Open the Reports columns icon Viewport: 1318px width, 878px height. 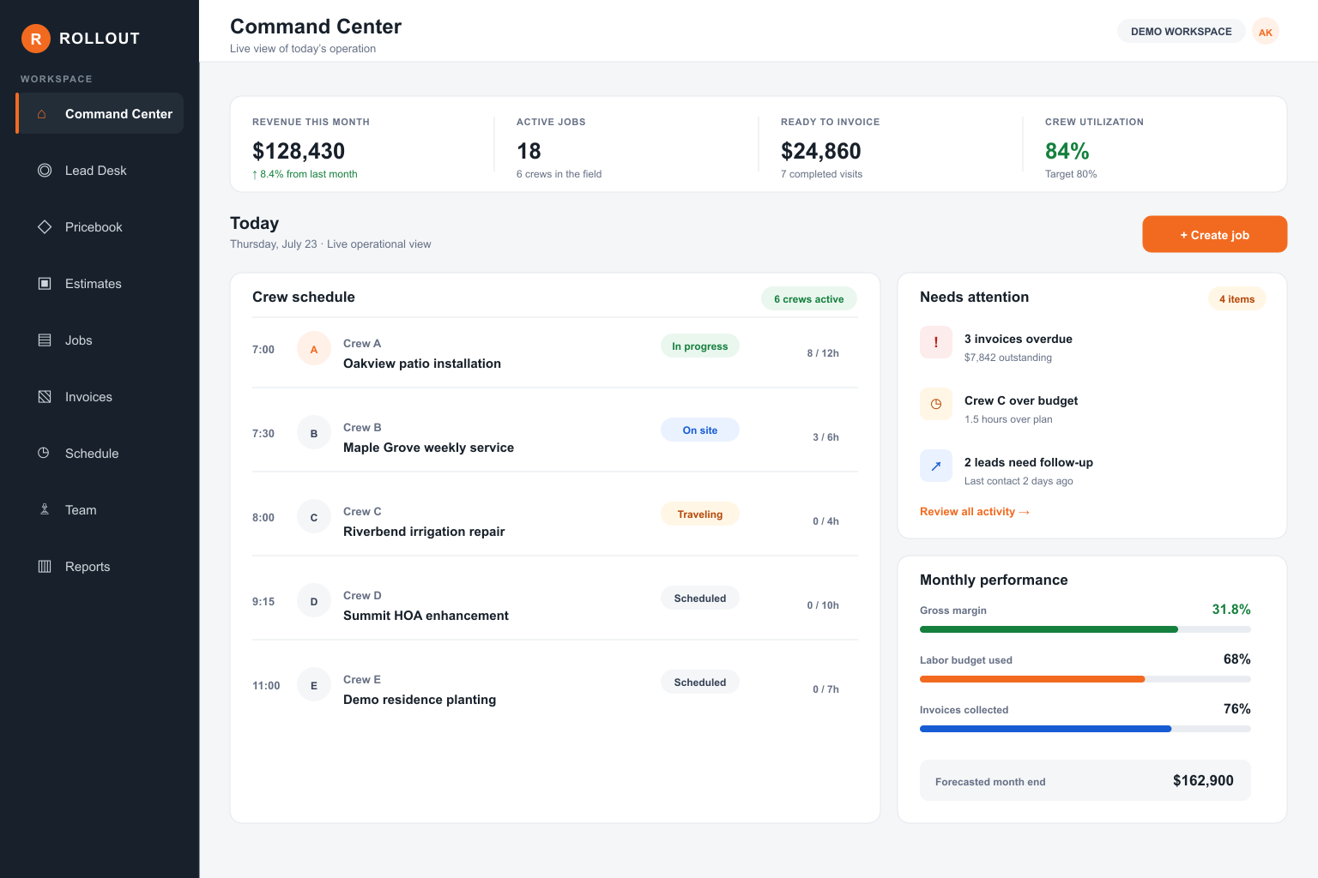[45, 567]
